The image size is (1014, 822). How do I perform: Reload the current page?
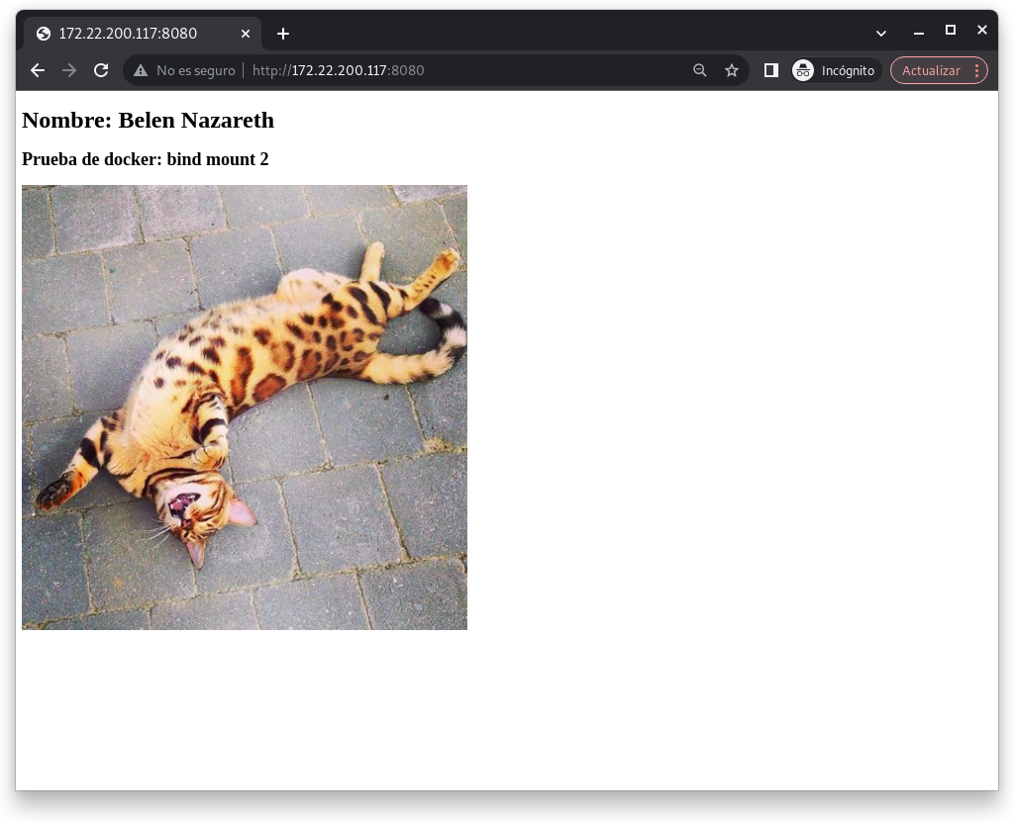click(x=101, y=70)
